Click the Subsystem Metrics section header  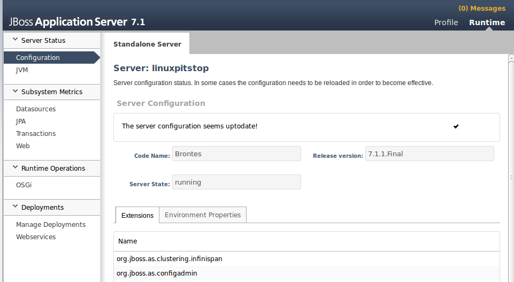click(x=52, y=92)
